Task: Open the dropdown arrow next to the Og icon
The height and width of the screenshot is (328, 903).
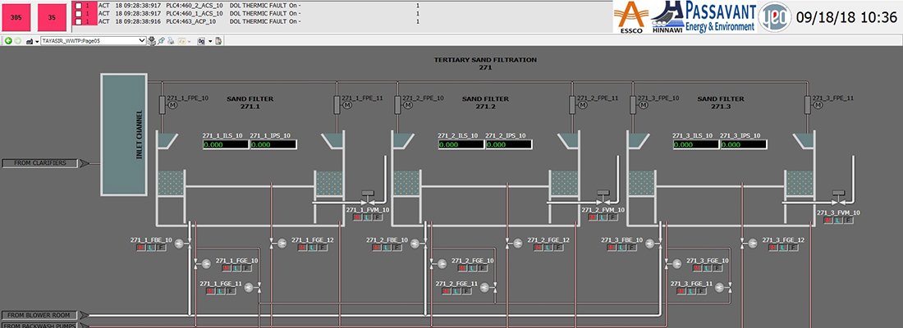Action: (x=209, y=40)
